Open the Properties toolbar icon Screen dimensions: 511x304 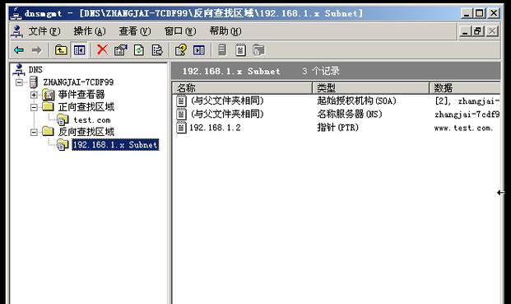pyautogui.click(x=121, y=50)
